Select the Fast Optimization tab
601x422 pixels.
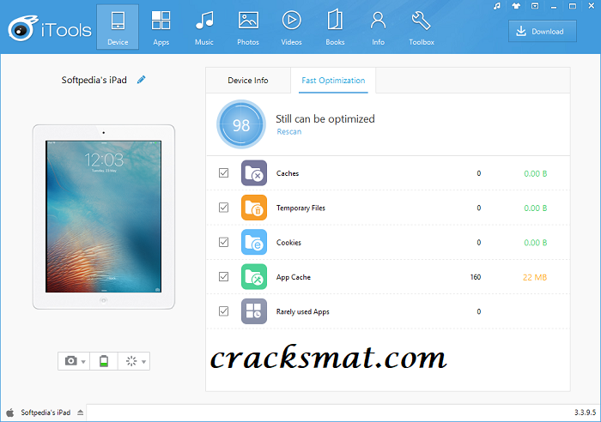[333, 81]
